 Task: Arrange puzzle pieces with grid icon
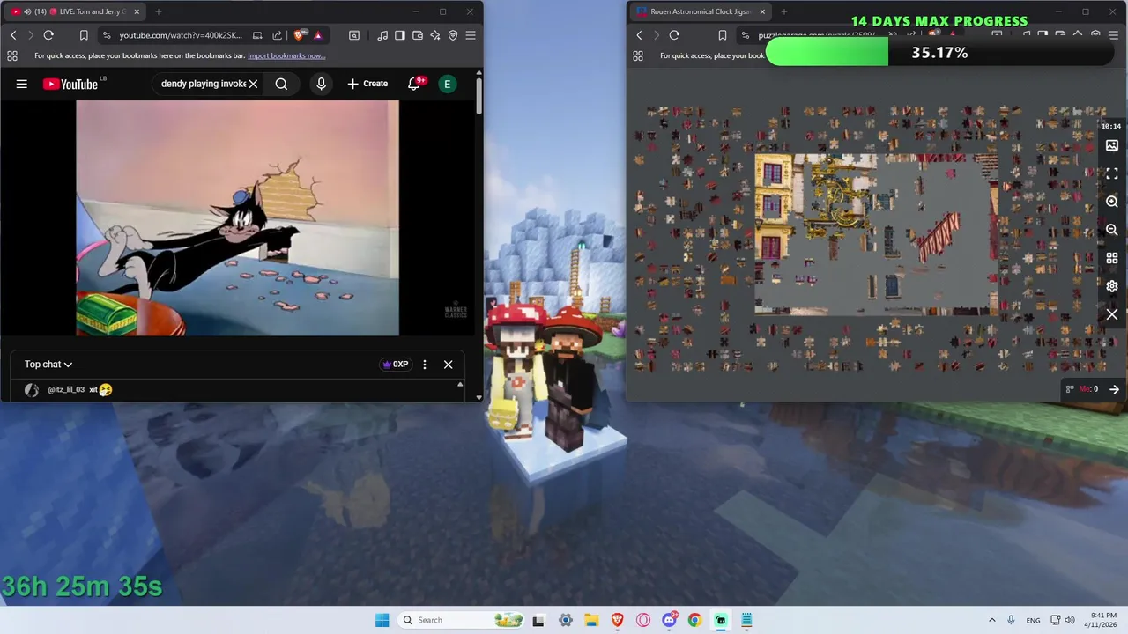pos(1112,258)
